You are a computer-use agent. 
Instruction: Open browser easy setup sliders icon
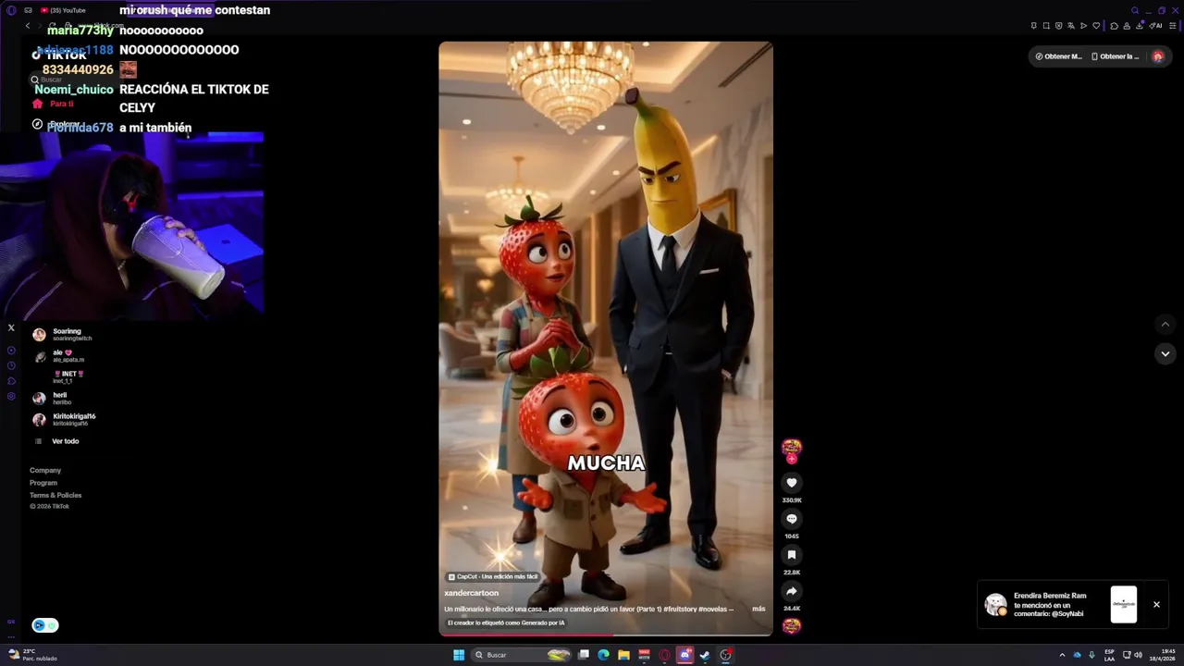(x=1172, y=26)
